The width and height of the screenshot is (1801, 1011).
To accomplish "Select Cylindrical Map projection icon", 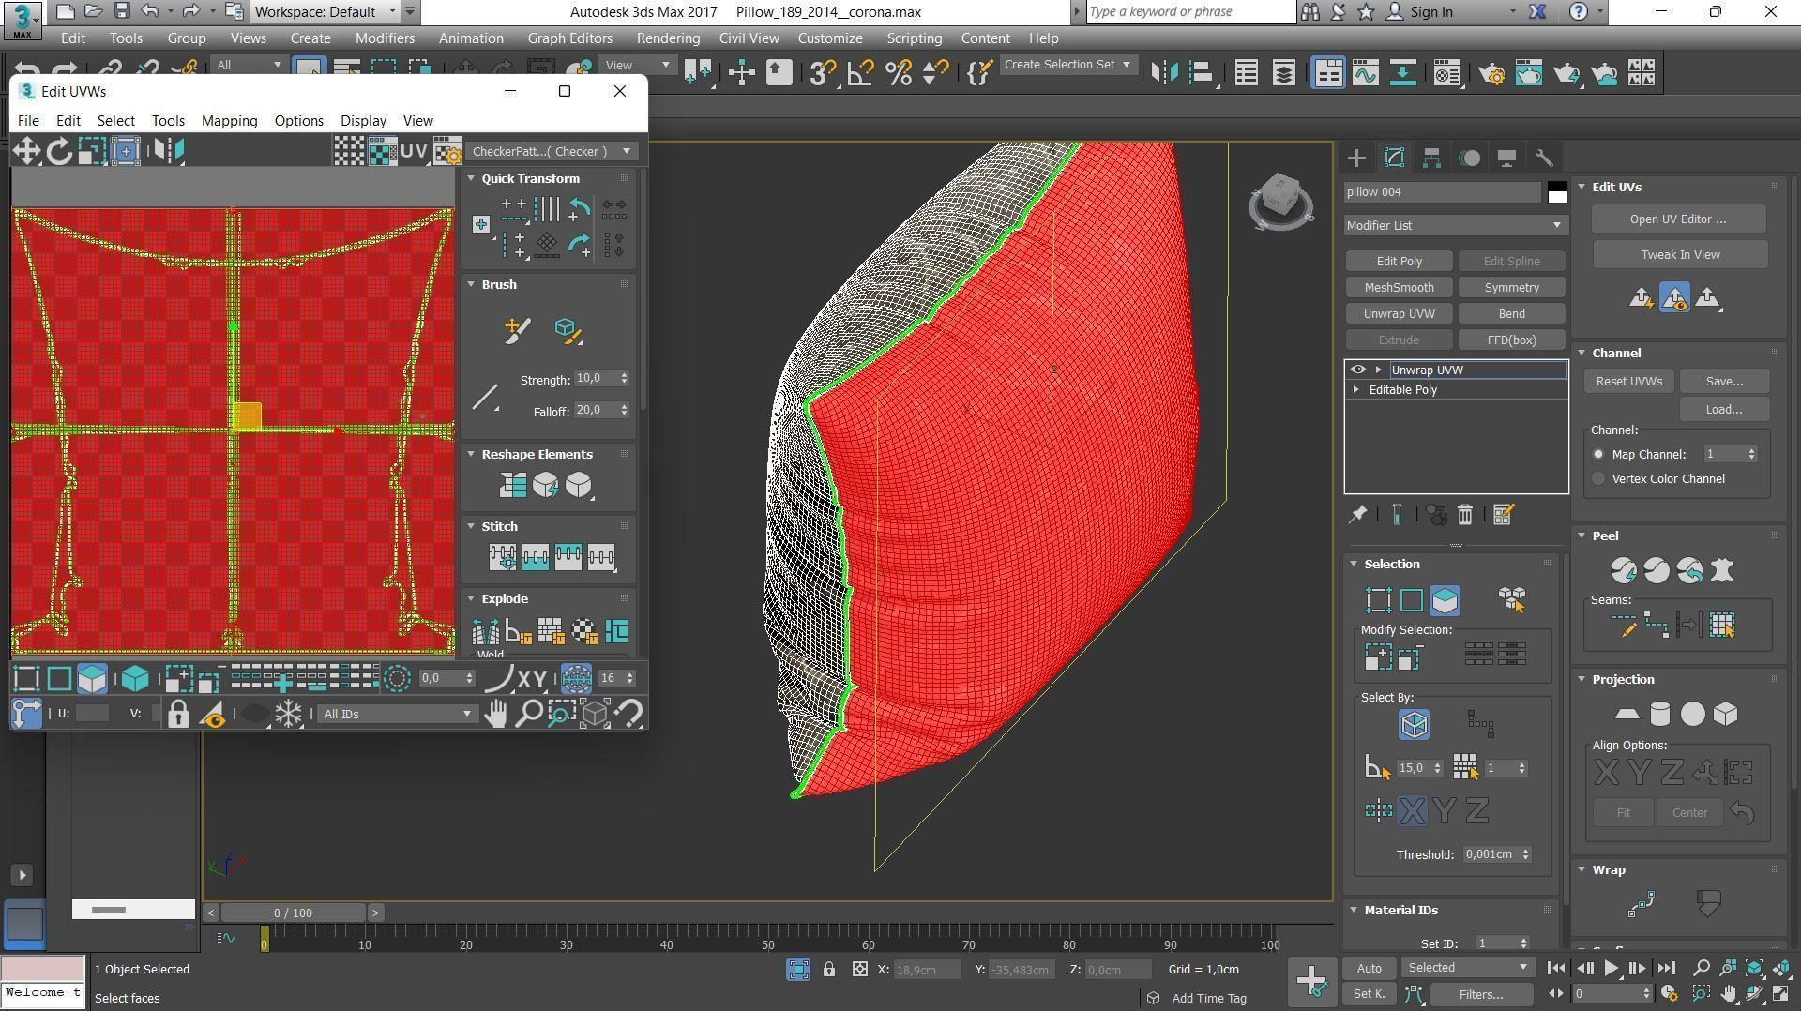I will (x=1659, y=715).
